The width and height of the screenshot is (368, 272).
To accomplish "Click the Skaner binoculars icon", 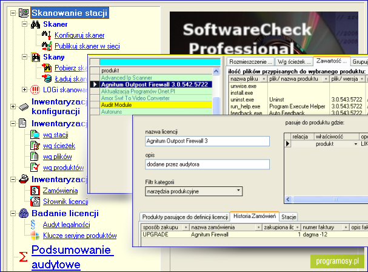I will pos(35,24).
